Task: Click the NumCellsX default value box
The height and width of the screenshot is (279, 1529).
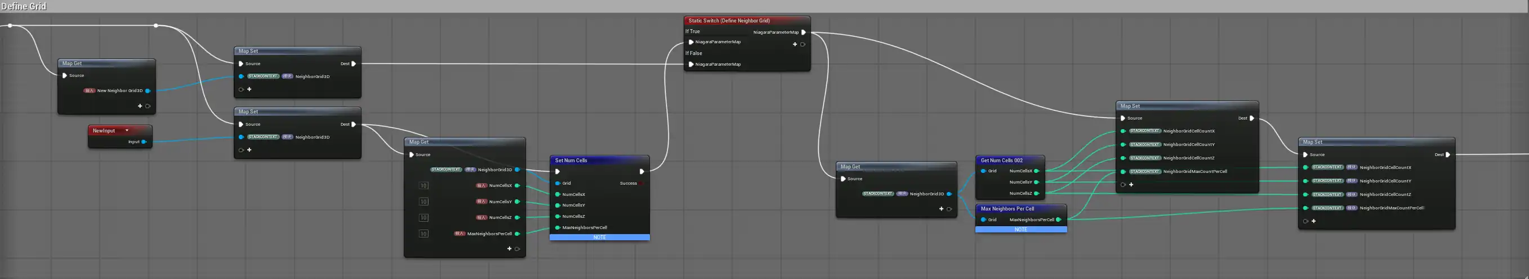Action: 423,186
